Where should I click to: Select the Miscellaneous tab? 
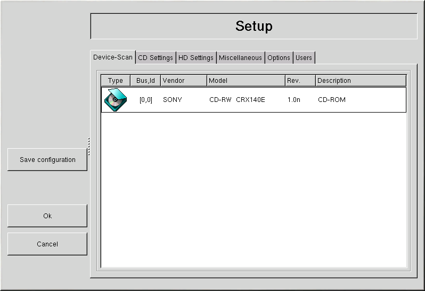coord(240,58)
